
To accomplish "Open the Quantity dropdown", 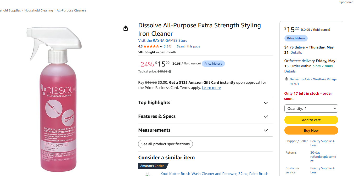I will coord(311,108).
